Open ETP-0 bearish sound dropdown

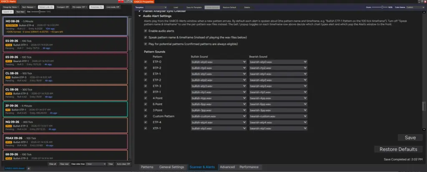click(x=278, y=62)
